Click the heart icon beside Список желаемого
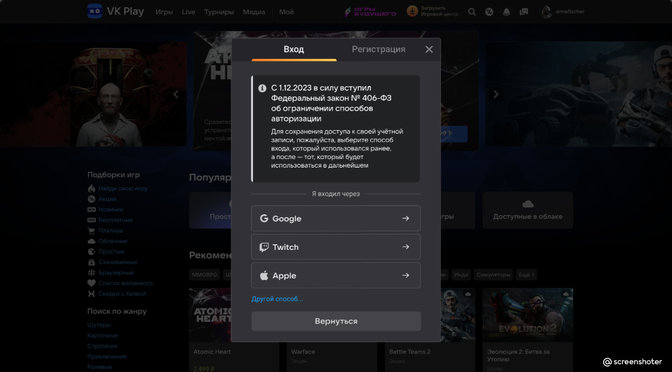 [91, 283]
